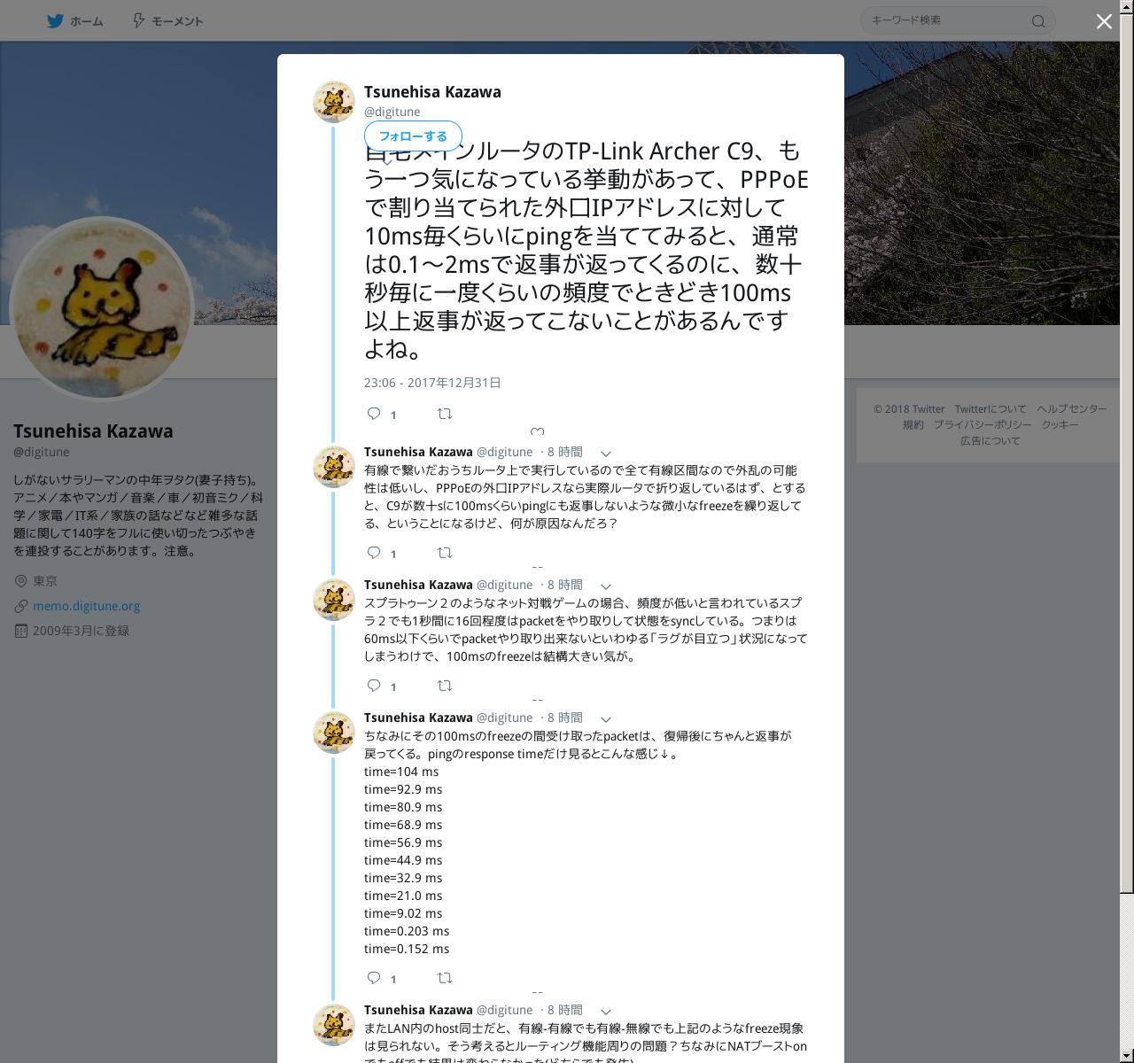The height and width of the screenshot is (1063, 1134).
Task: Click the like heart under main tweet
Action: 537,432
